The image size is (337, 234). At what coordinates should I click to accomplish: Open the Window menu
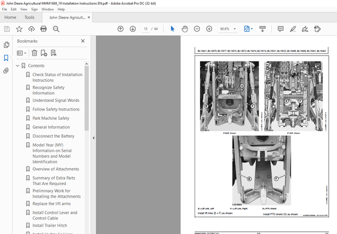click(47, 9)
